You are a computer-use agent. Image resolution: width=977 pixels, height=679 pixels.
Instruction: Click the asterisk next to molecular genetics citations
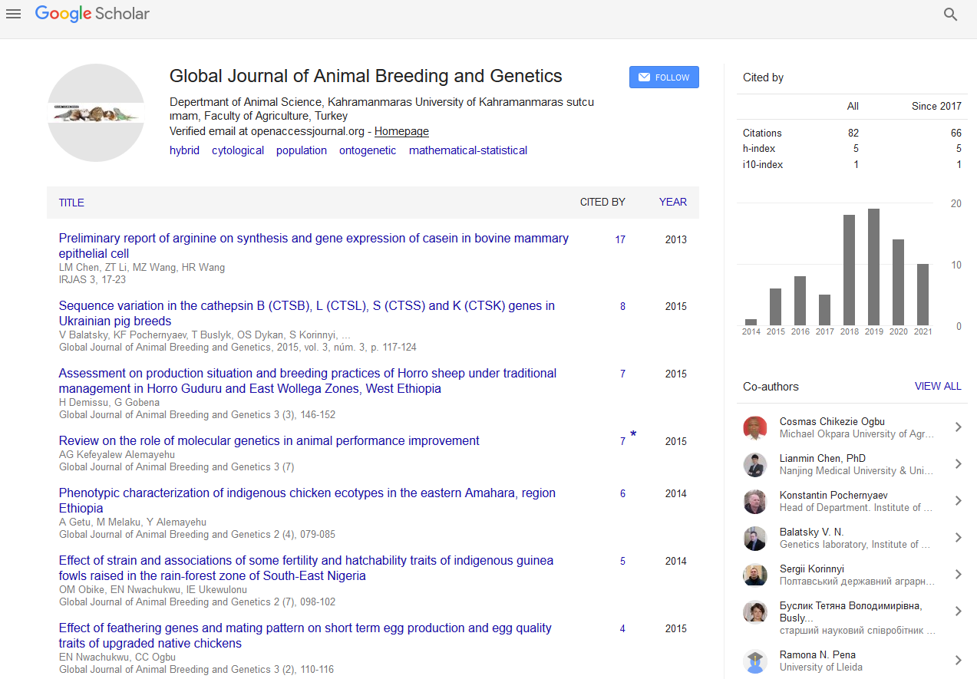click(633, 435)
